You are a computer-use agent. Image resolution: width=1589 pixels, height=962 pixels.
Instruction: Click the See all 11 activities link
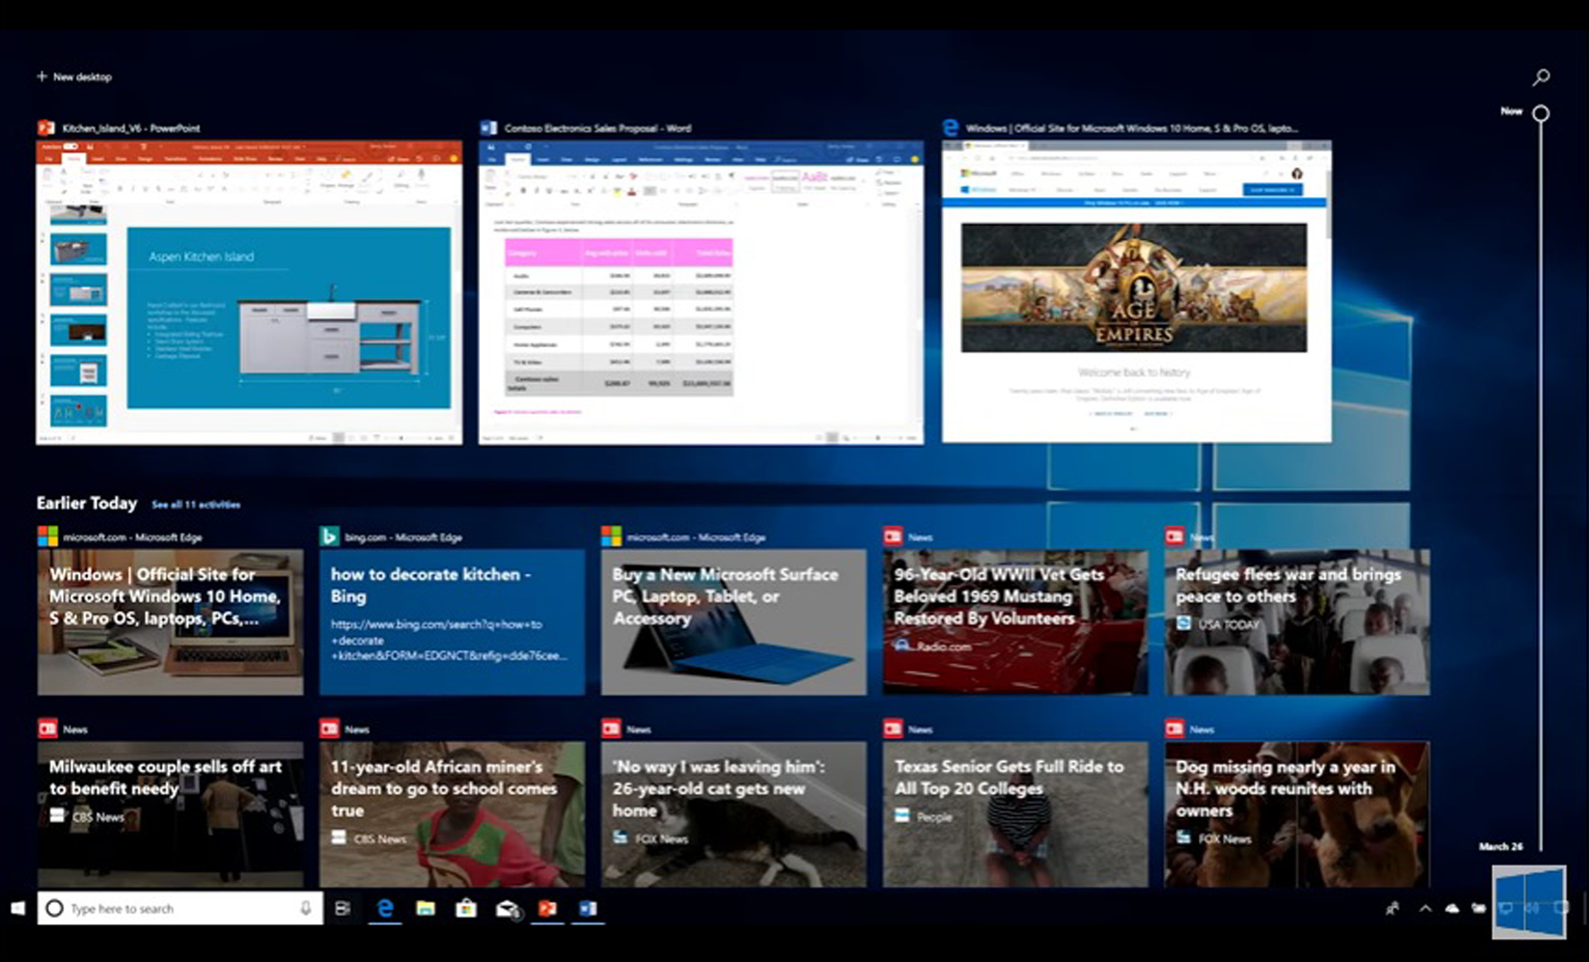tap(194, 505)
